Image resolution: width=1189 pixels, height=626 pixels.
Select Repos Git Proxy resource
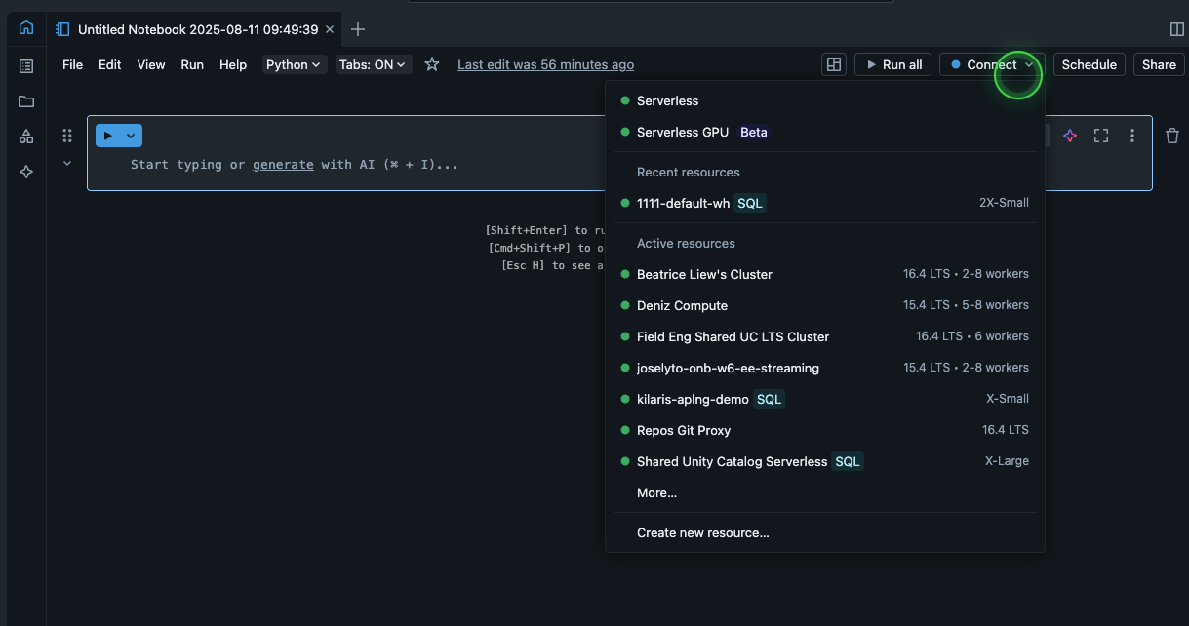tap(825, 430)
